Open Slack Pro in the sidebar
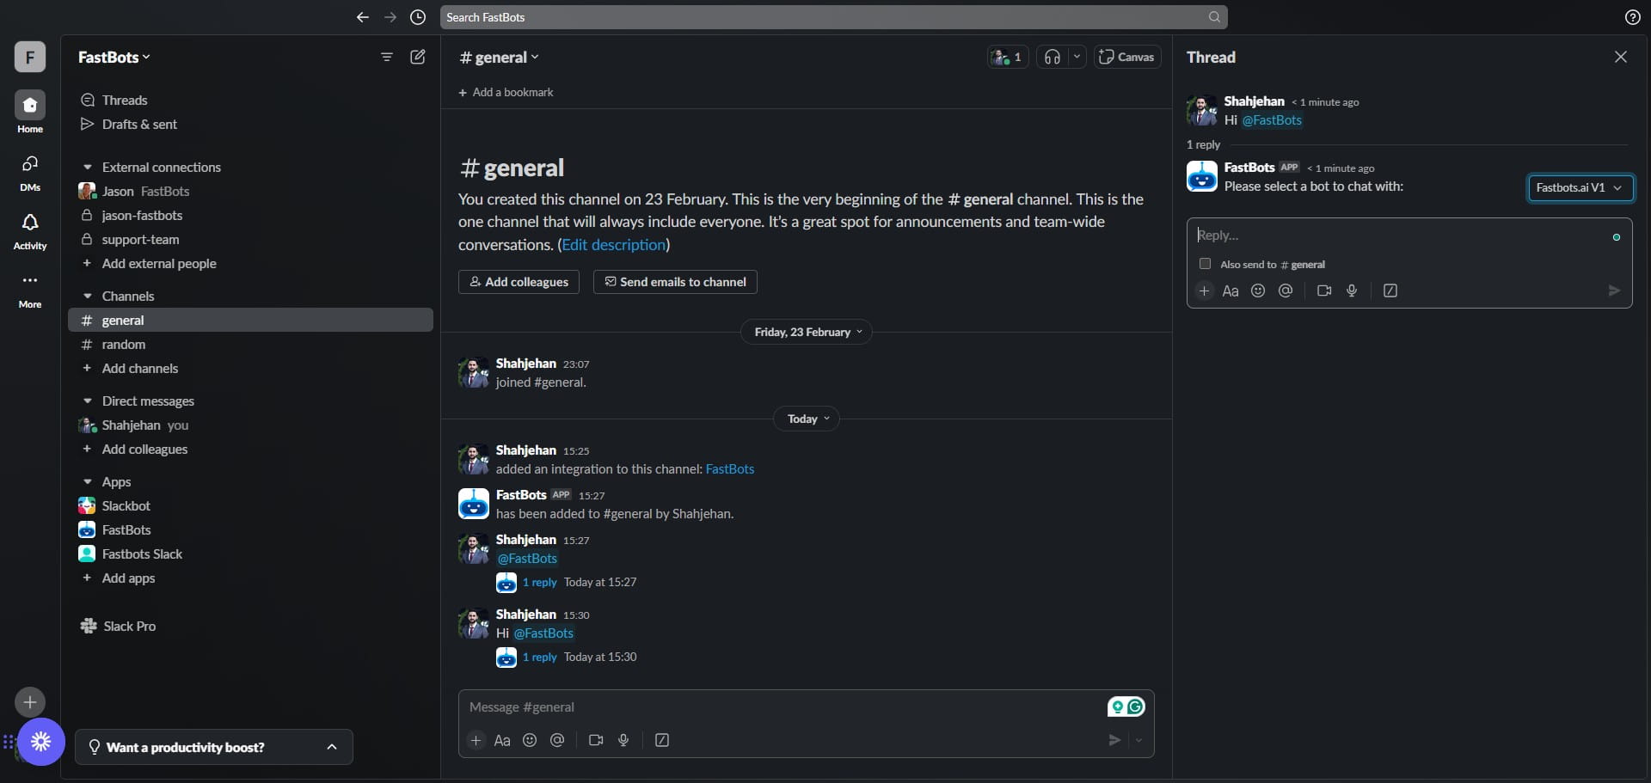This screenshot has width=1651, height=783. tap(250, 627)
